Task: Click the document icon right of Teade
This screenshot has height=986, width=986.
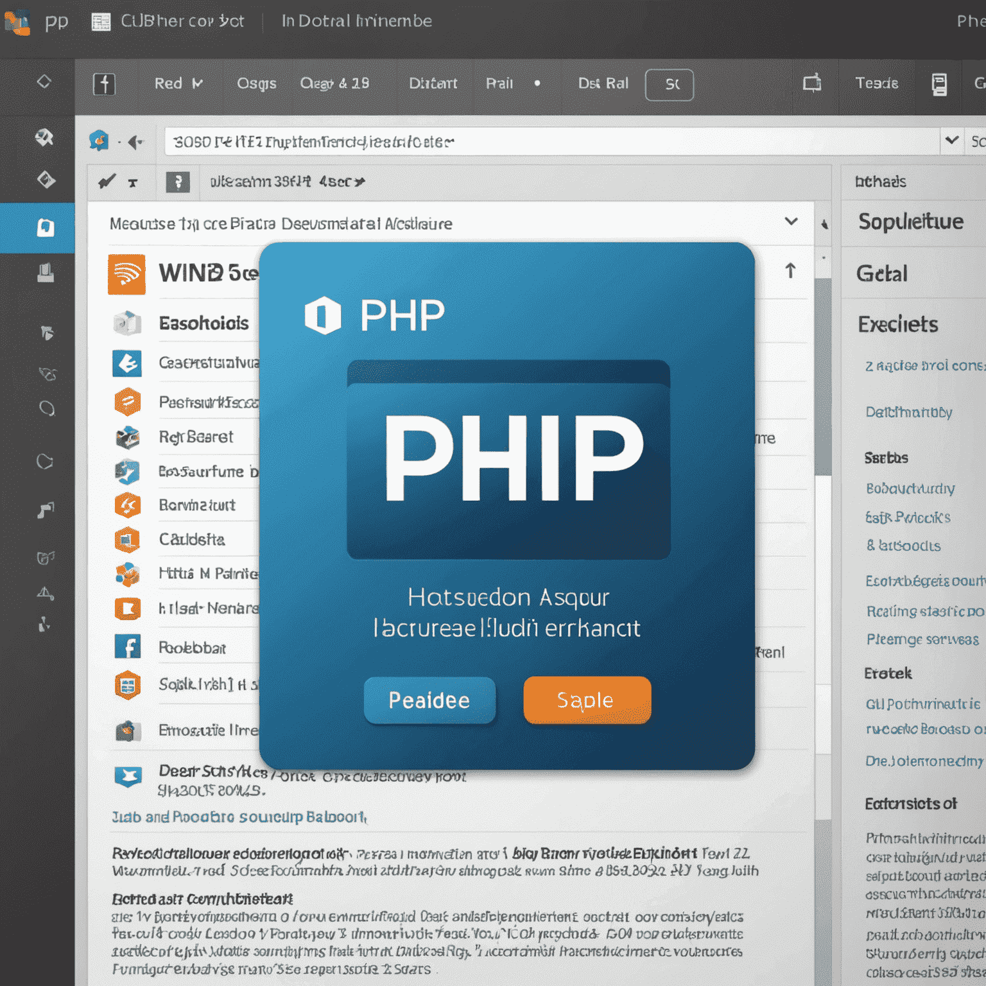Action: pos(939,84)
